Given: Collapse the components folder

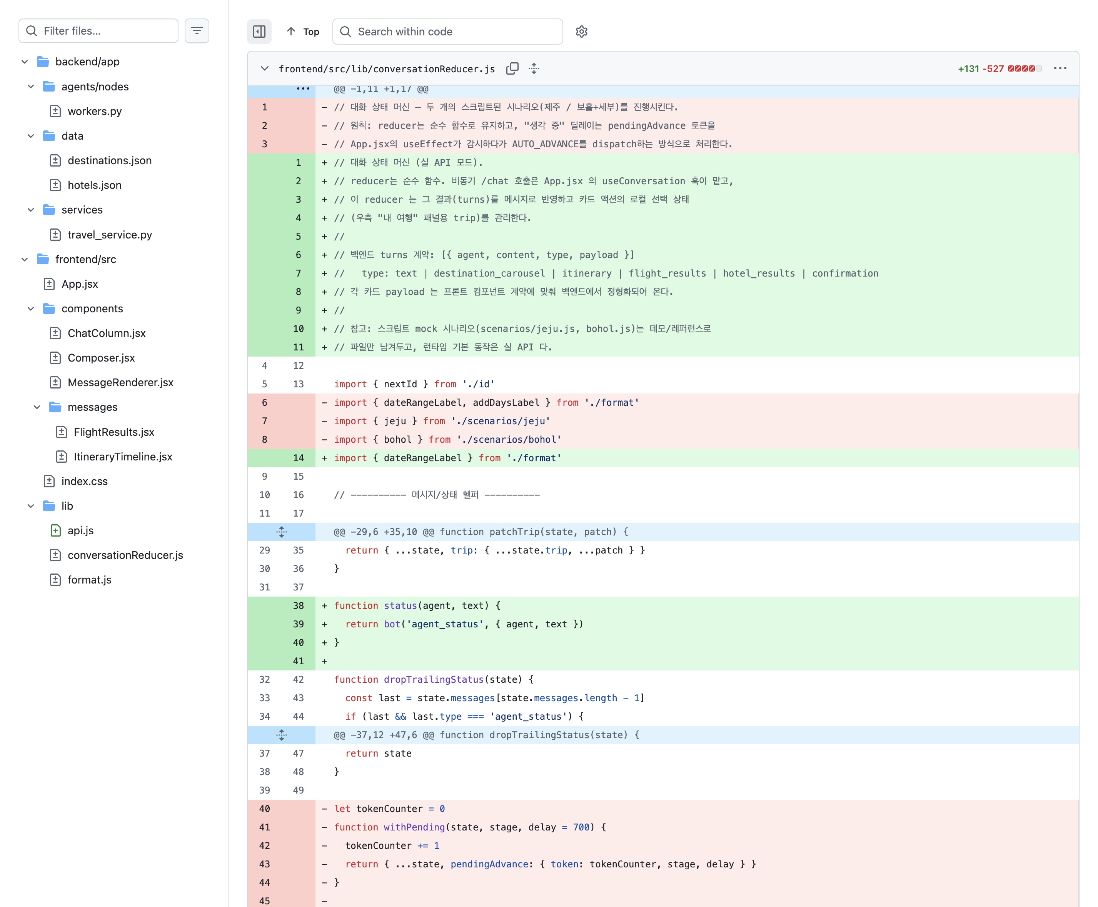Looking at the screenshot, I should (31, 308).
